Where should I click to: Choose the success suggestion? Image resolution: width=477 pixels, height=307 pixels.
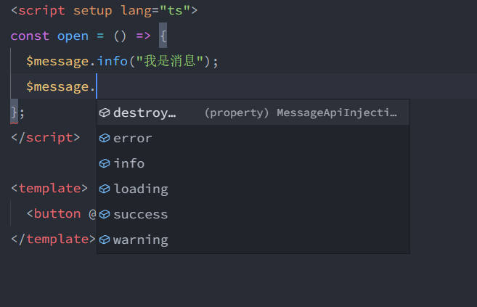pyautogui.click(x=141, y=214)
